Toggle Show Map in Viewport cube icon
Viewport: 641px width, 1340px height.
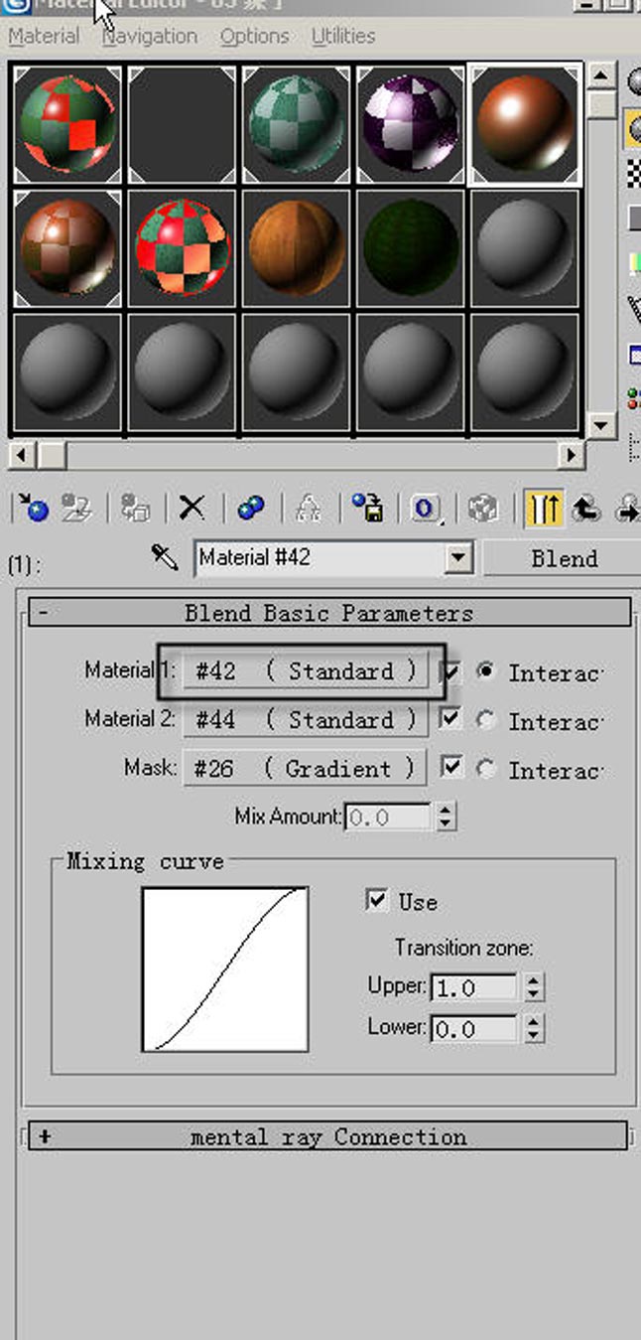coord(483,509)
